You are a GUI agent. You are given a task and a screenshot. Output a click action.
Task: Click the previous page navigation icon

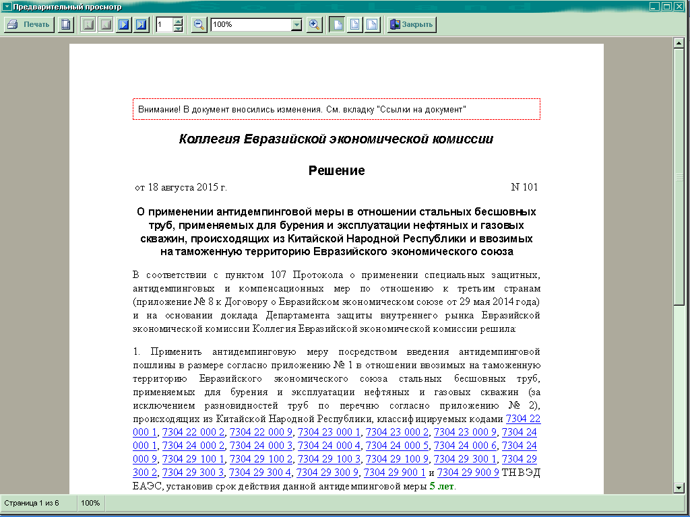(106, 25)
